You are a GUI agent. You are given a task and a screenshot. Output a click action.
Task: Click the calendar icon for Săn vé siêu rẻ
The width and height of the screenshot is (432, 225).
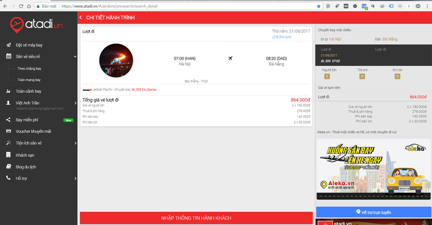pyautogui.click(x=8, y=56)
